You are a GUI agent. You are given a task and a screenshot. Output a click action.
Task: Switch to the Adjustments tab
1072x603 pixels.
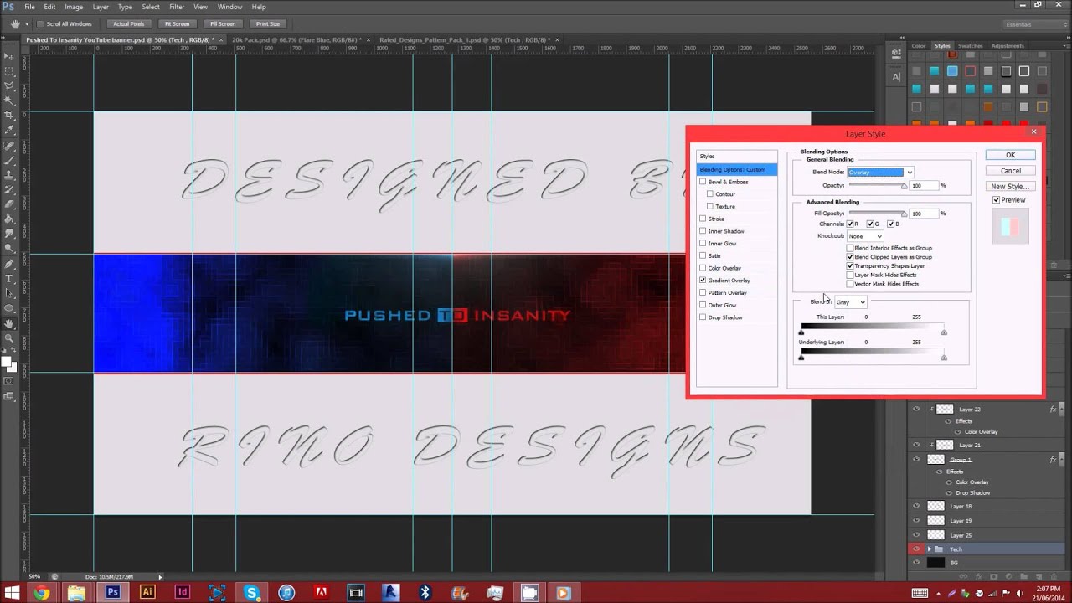pyautogui.click(x=1008, y=46)
